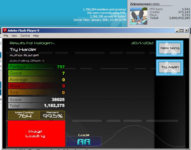Maximize the Flash Player window

pyautogui.click(x=182, y=31)
